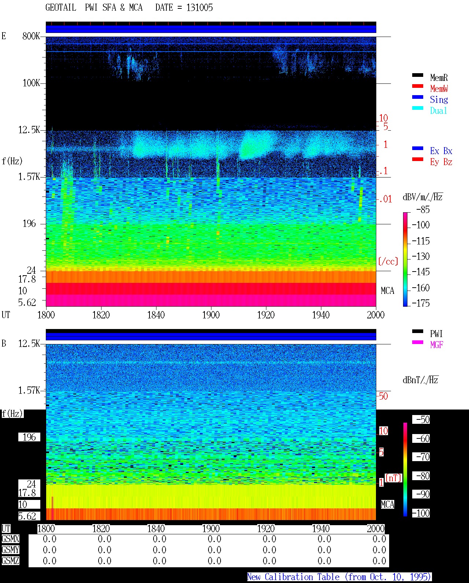469x583 pixels.
Task: Click the 800K frequency axis label
Action: coord(31,36)
